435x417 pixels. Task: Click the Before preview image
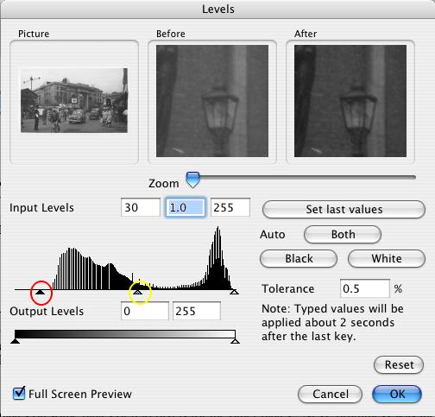point(212,101)
